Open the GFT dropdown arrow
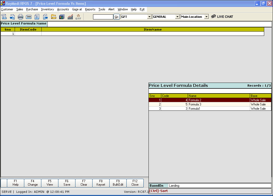 point(149,17)
